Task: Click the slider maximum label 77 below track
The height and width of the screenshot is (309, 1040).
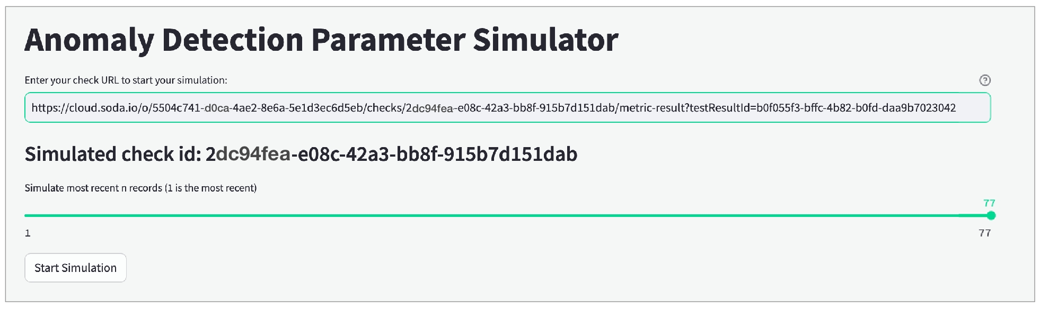Action: click(984, 233)
